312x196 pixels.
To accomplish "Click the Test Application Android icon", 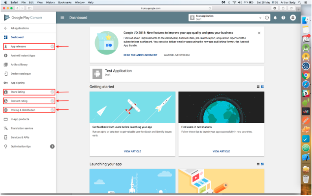I will point(97,74).
